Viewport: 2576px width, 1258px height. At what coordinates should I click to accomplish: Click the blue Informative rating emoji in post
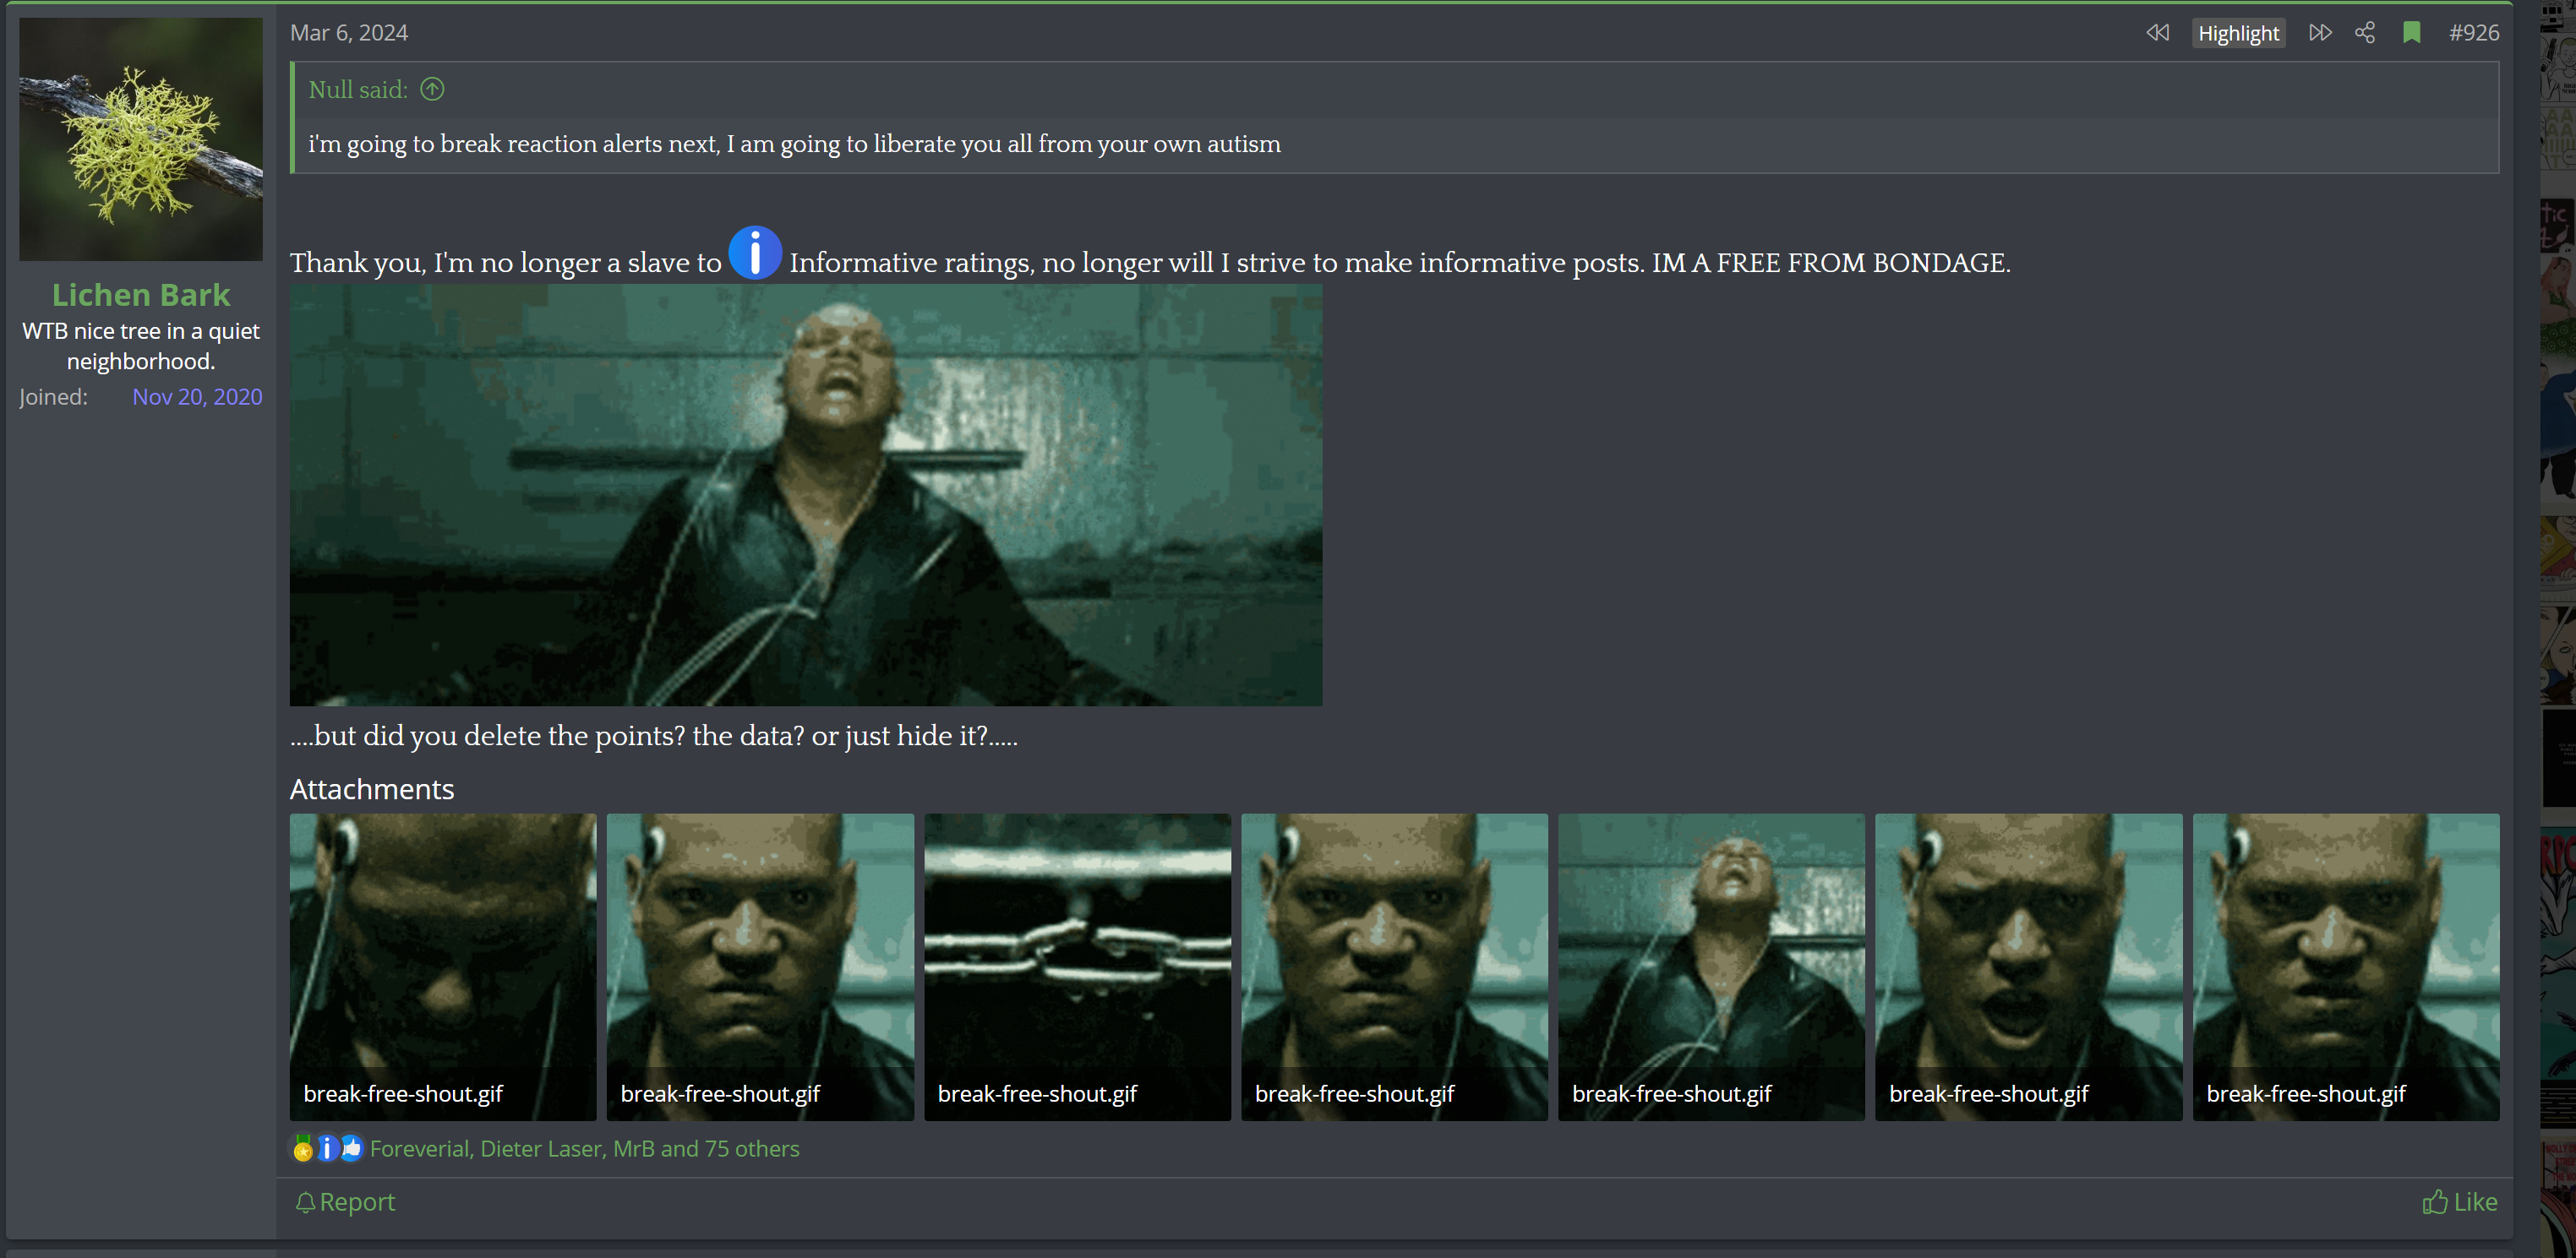point(755,253)
